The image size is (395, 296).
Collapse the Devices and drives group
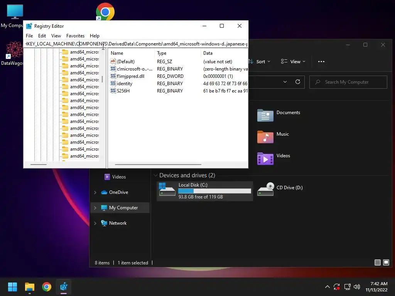[156, 175]
